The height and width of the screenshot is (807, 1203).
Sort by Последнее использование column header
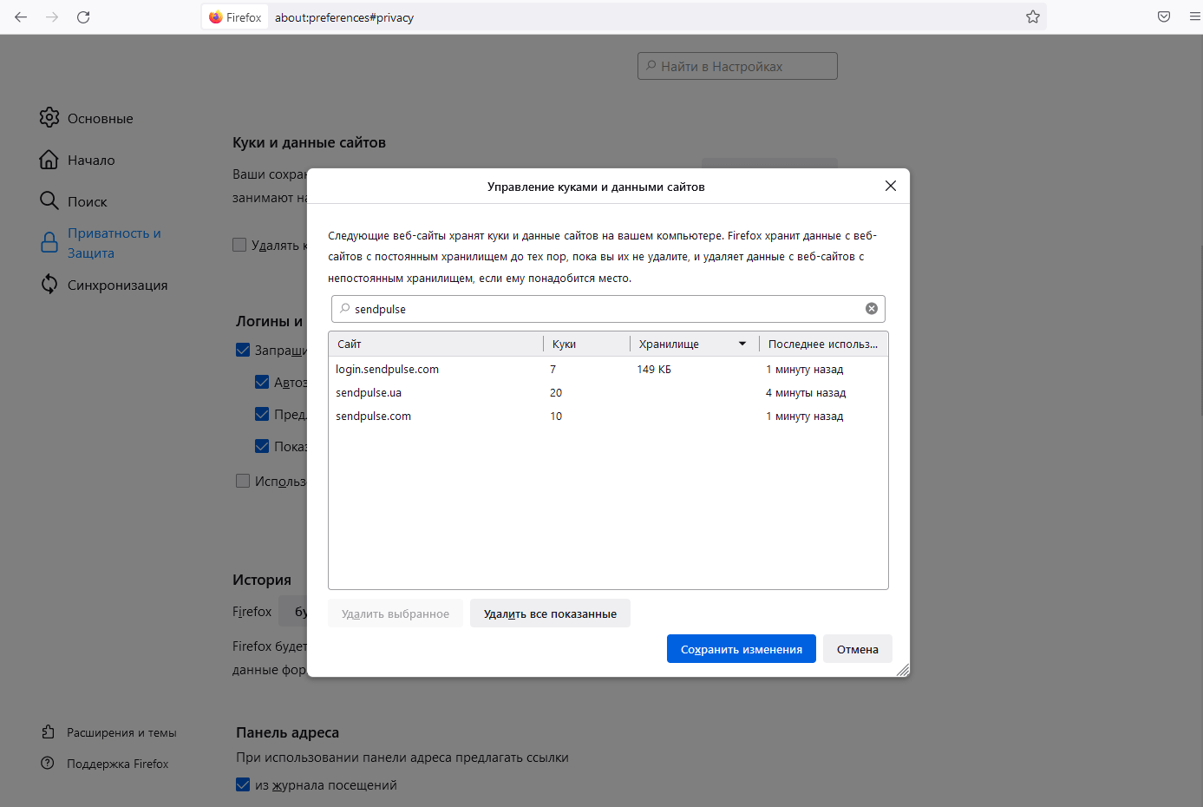pyautogui.click(x=823, y=344)
